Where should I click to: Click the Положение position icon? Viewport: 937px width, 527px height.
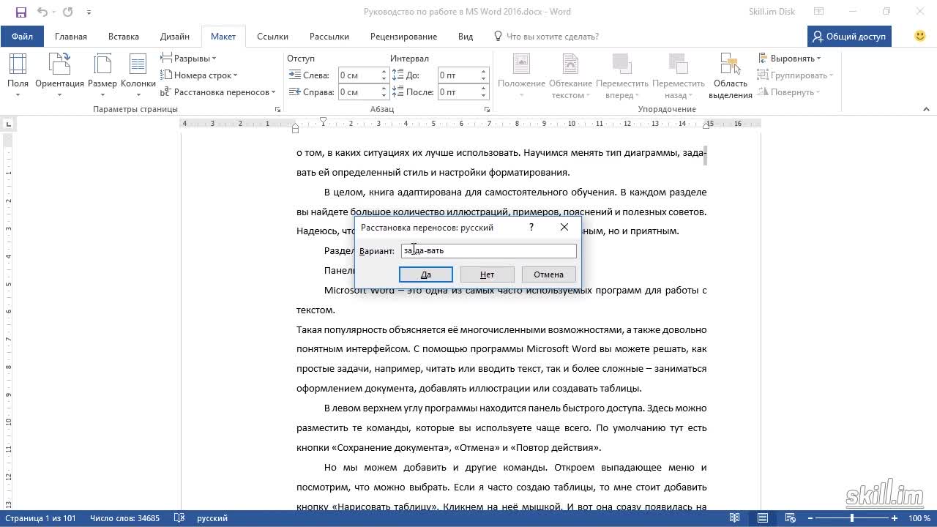click(x=521, y=76)
